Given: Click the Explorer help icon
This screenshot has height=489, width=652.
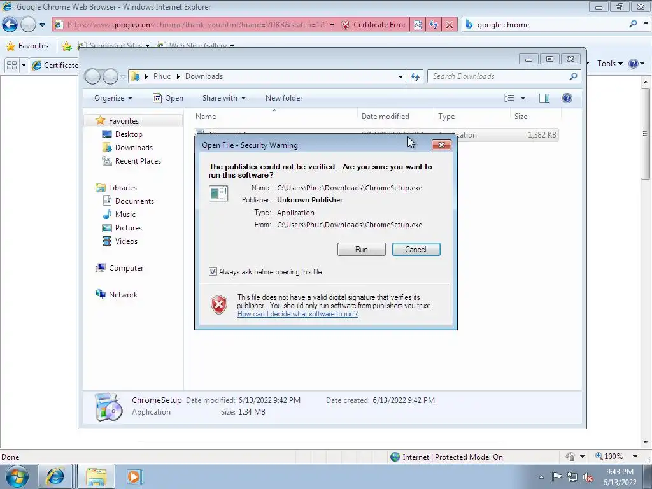Looking at the screenshot, I should coord(567,98).
